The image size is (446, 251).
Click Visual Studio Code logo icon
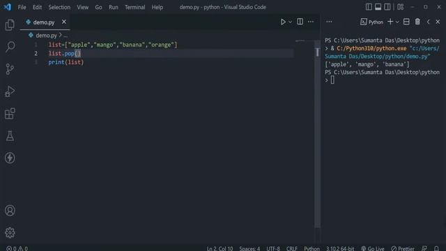pyautogui.click(x=8, y=7)
